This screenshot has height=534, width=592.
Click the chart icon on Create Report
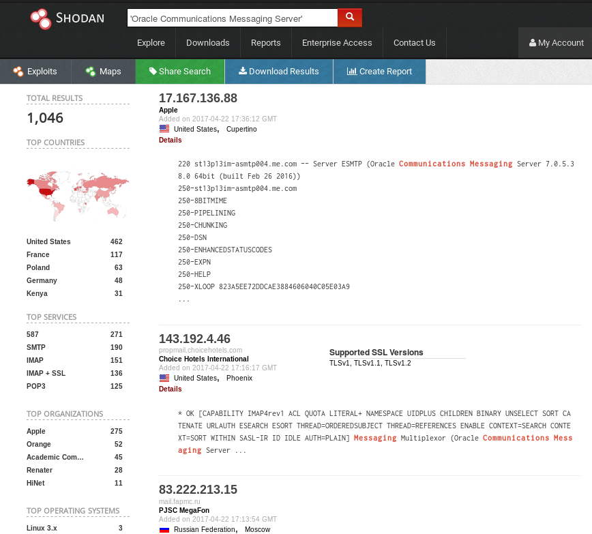coord(351,71)
